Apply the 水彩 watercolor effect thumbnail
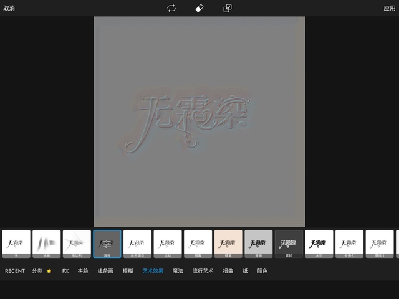This screenshot has width=399, height=299. pos(319,243)
